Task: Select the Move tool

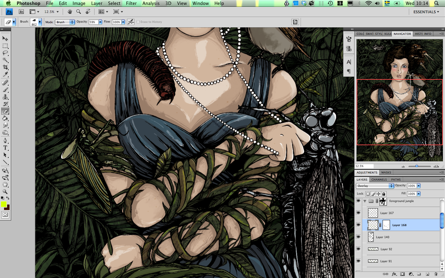Action: (x=5, y=39)
